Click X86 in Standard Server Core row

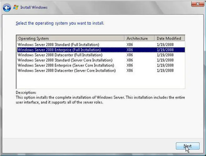130,60
